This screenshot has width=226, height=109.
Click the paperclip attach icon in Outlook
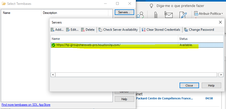click(156, 15)
